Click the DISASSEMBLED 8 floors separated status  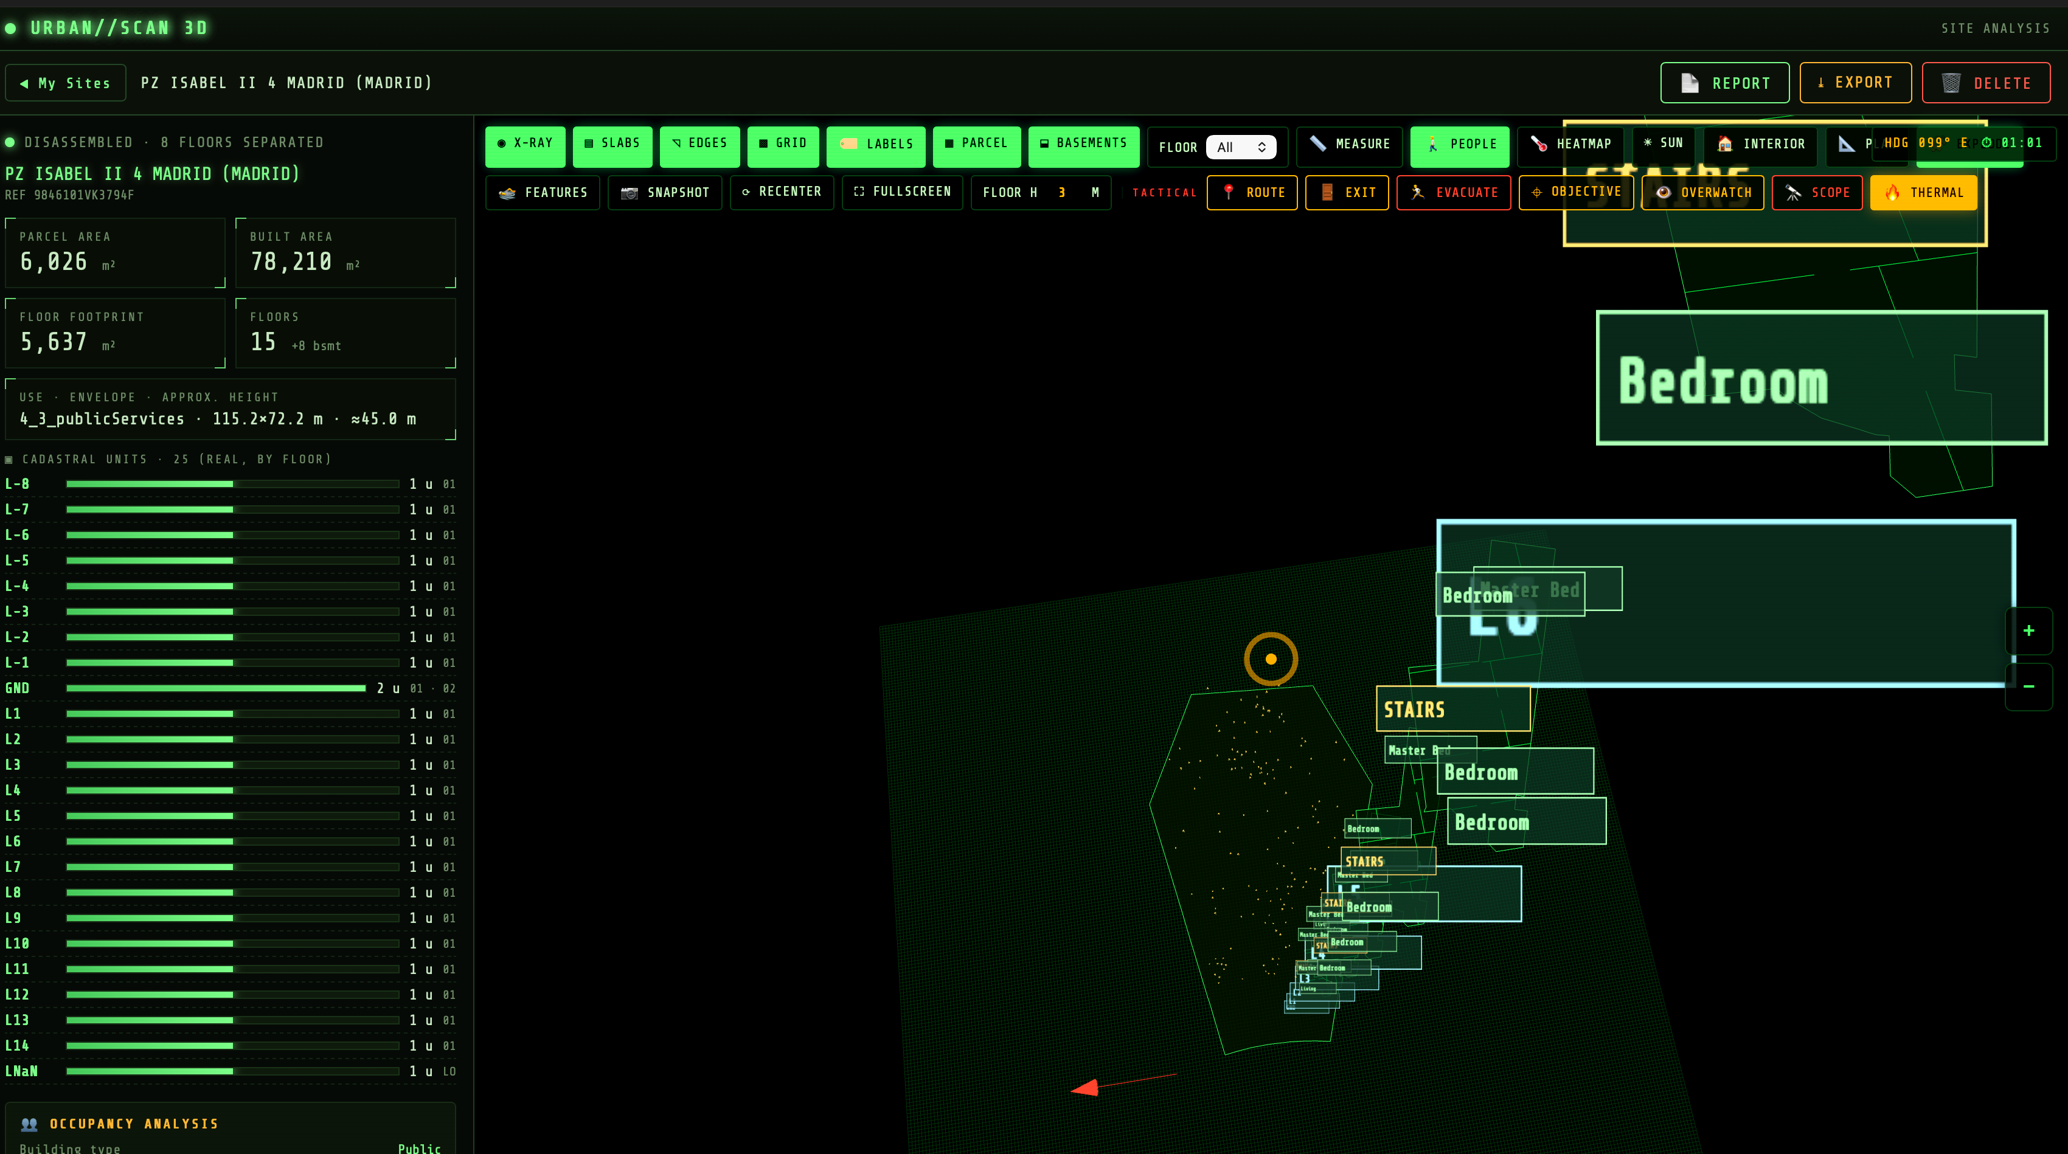(x=165, y=142)
